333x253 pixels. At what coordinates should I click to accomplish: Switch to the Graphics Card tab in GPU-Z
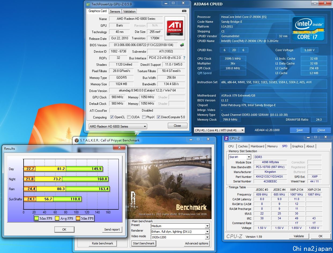point(98,11)
